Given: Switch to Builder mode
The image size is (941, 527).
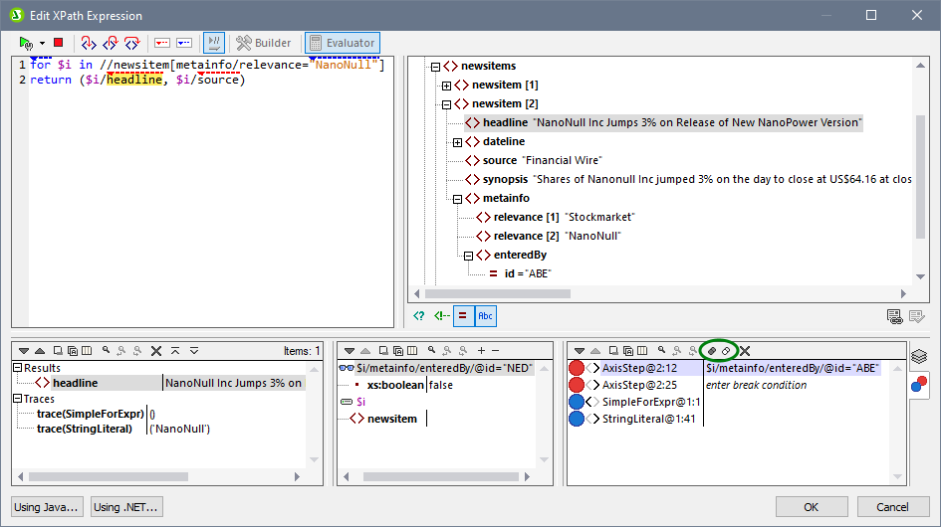Looking at the screenshot, I should (264, 43).
